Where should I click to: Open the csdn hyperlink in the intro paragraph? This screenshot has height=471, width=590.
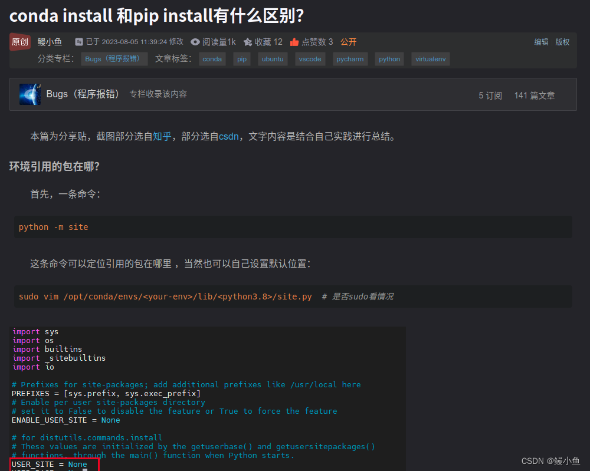[x=231, y=136]
